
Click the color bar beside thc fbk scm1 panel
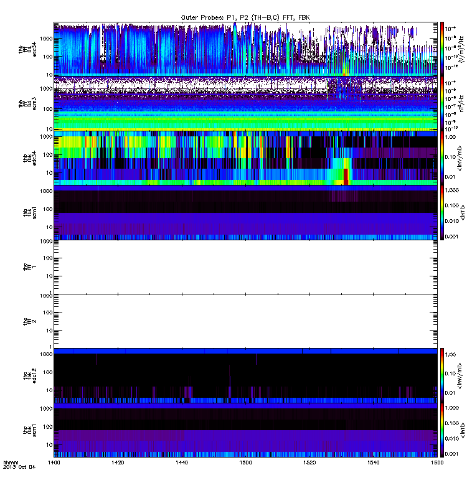pyautogui.click(x=442, y=430)
